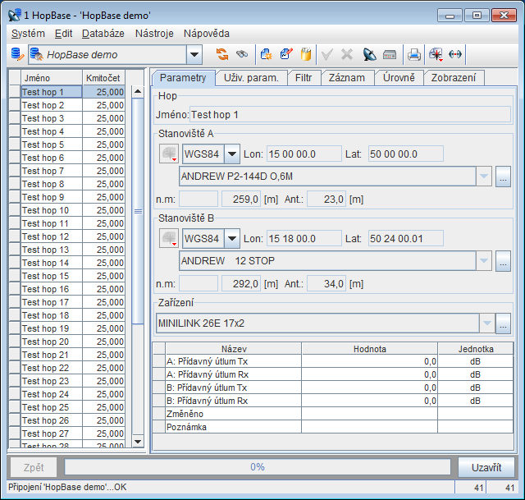Click the satellite dish toolbar icon
Viewport: 525px width, 500px height.
click(369, 55)
